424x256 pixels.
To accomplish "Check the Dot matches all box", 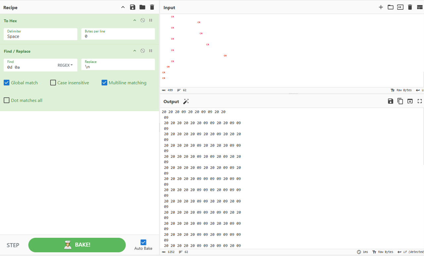I will [x=7, y=100].
